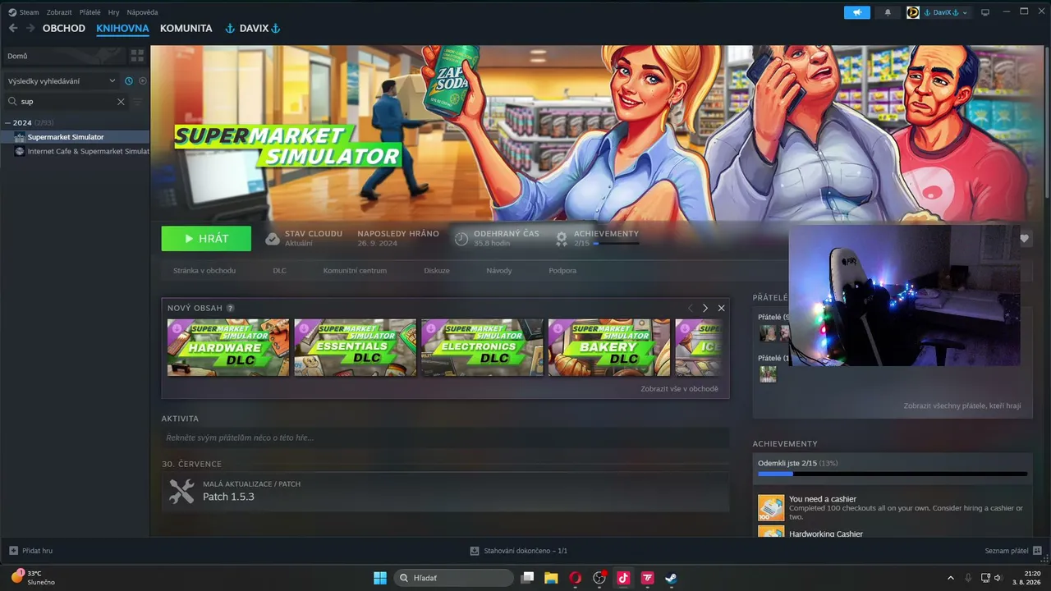
Task: Open File Explorer from taskbar
Action: click(x=551, y=578)
